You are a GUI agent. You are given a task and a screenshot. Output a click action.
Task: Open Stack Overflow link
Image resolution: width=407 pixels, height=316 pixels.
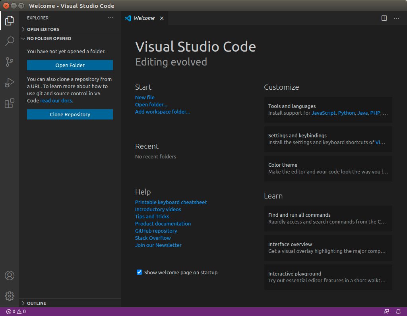153,238
